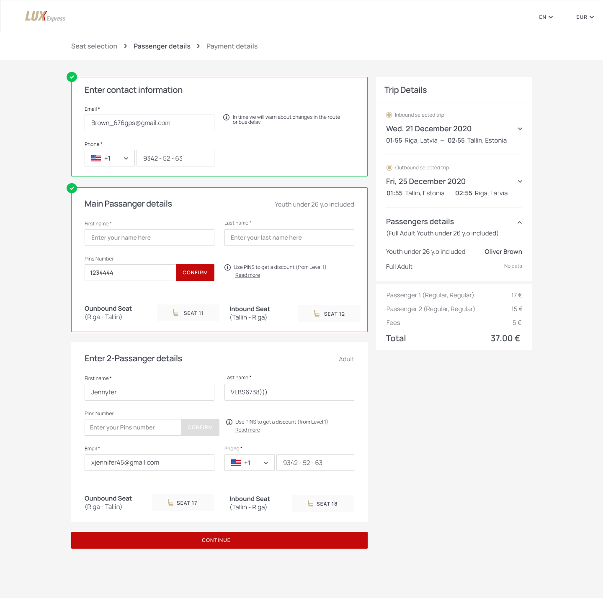Go to Passenger details step

click(x=162, y=46)
